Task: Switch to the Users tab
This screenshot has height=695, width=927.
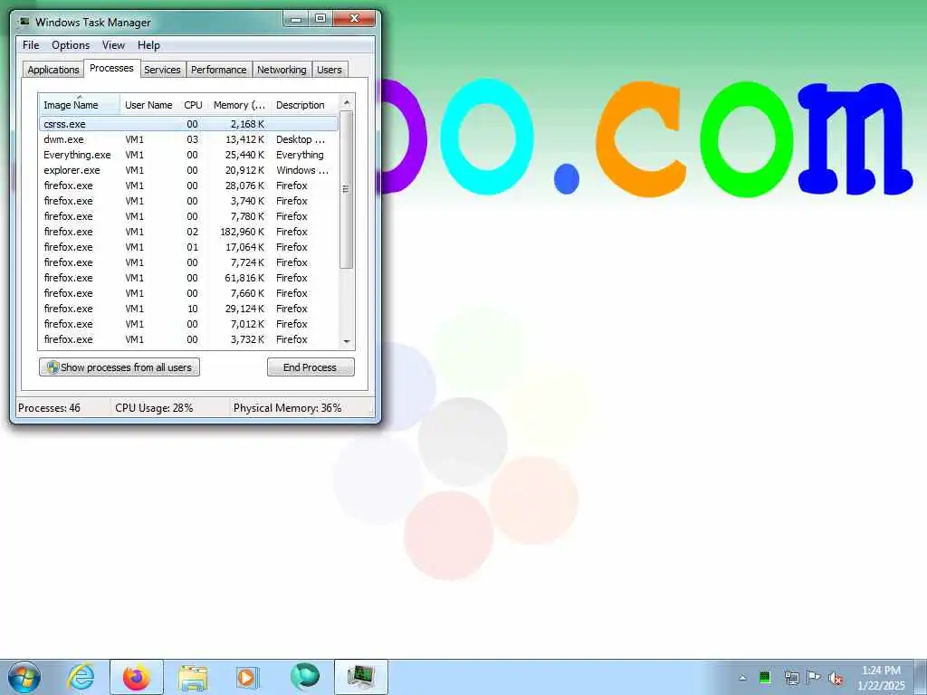Action: (330, 69)
